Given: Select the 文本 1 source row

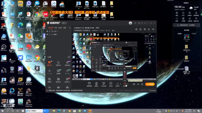Looking at the screenshot, I should click(59, 31).
